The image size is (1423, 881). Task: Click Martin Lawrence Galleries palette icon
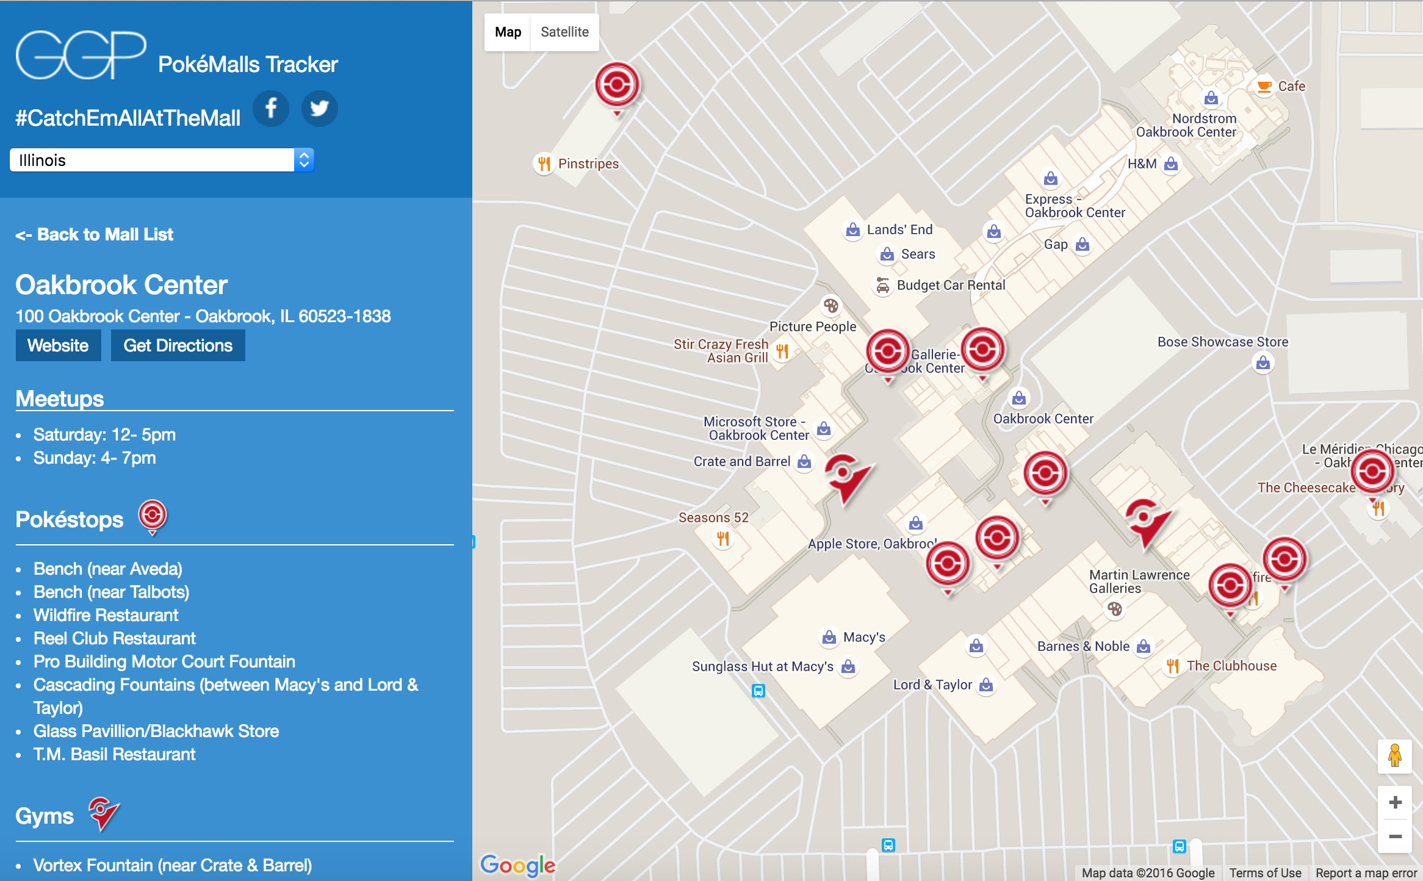pos(1114,609)
